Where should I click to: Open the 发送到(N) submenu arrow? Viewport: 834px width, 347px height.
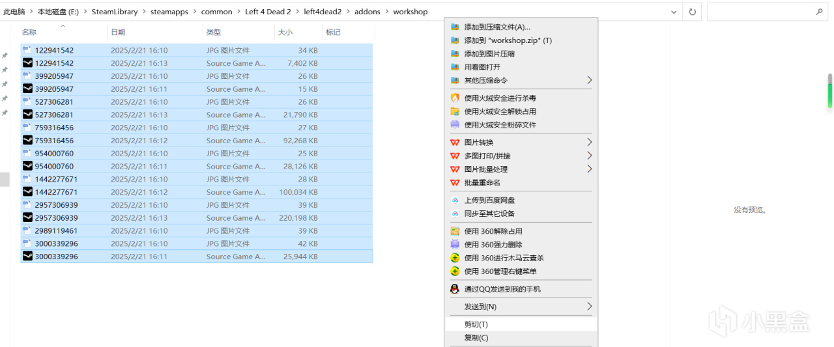[589, 307]
